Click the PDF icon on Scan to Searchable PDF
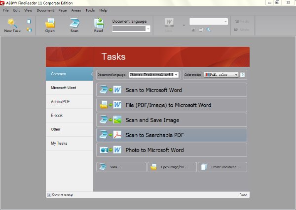The width and height of the screenshot is (296, 210). pos(117,135)
